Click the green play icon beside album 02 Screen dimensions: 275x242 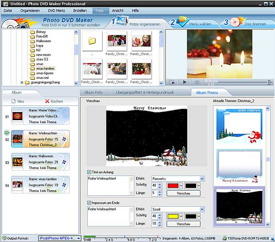pyautogui.click(x=7, y=133)
